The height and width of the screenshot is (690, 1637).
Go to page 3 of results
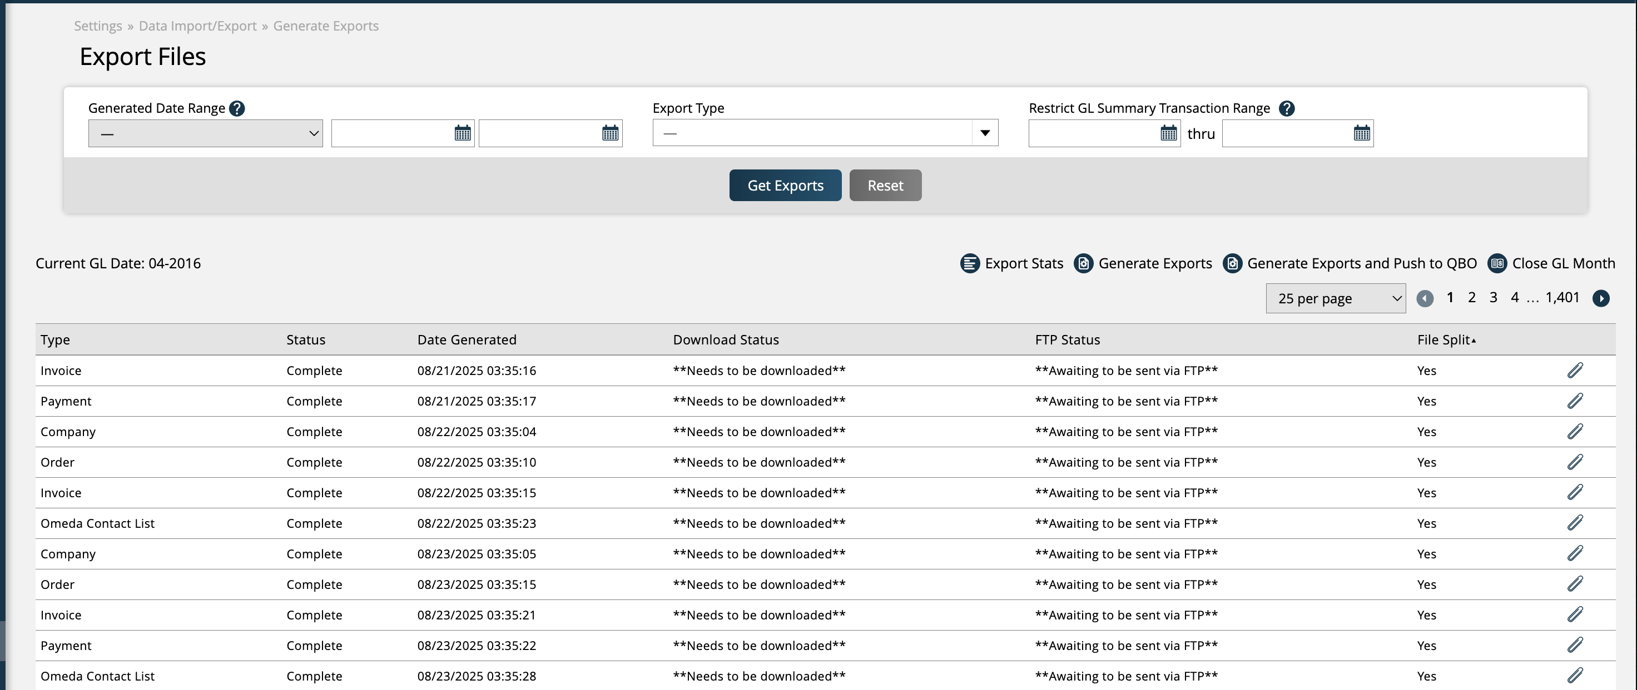click(x=1493, y=298)
